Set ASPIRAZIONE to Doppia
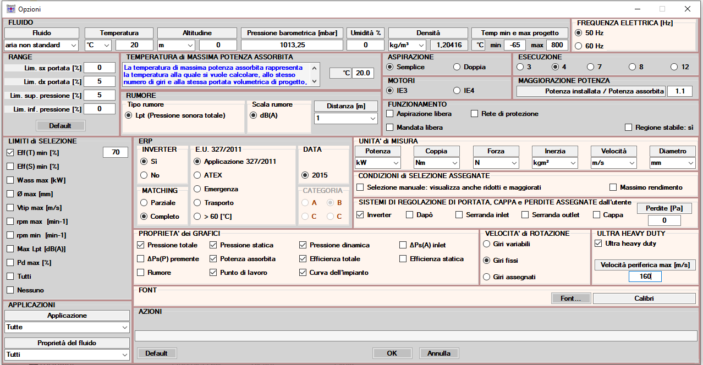 point(457,66)
